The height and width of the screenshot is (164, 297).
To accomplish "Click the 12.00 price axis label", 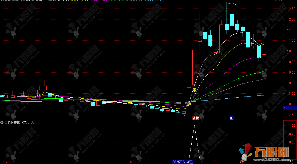I will 291,19.
